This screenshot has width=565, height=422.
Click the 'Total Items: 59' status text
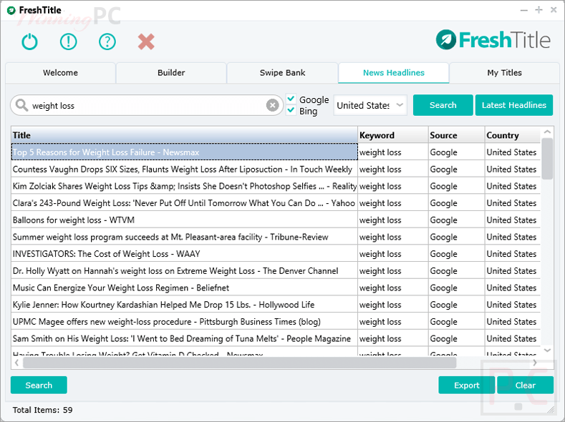click(x=42, y=410)
